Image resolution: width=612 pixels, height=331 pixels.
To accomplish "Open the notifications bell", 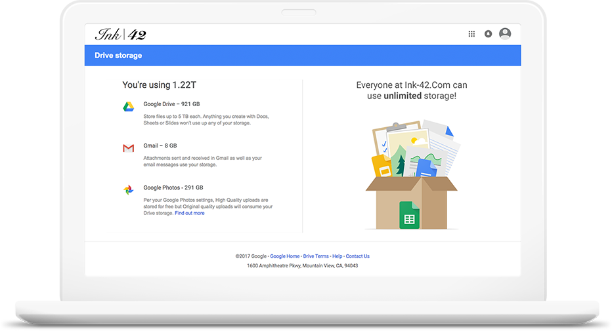I will pos(488,34).
